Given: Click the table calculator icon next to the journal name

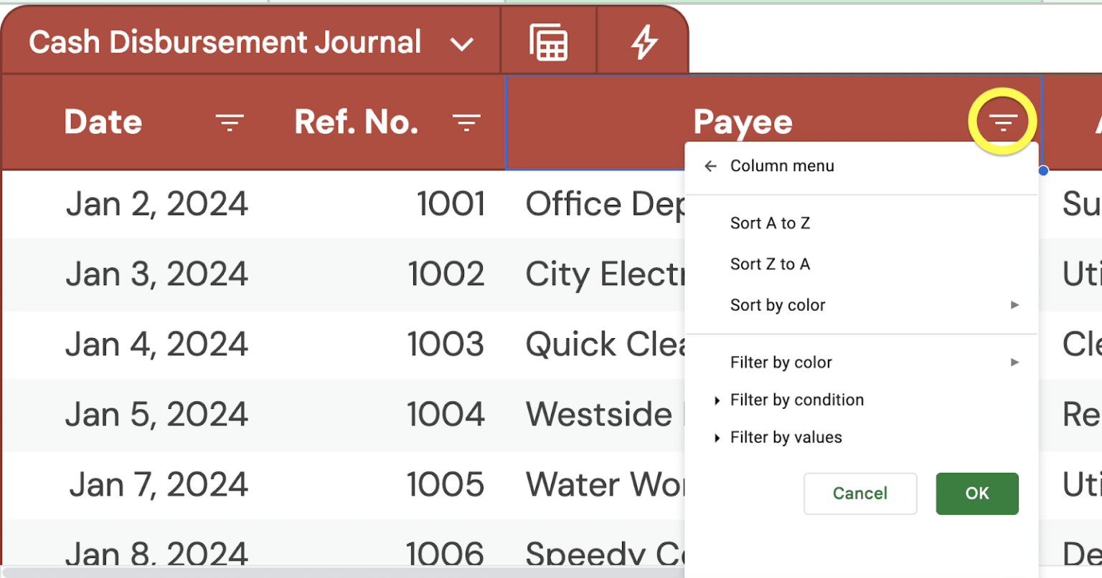Looking at the screenshot, I should tap(548, 41).
